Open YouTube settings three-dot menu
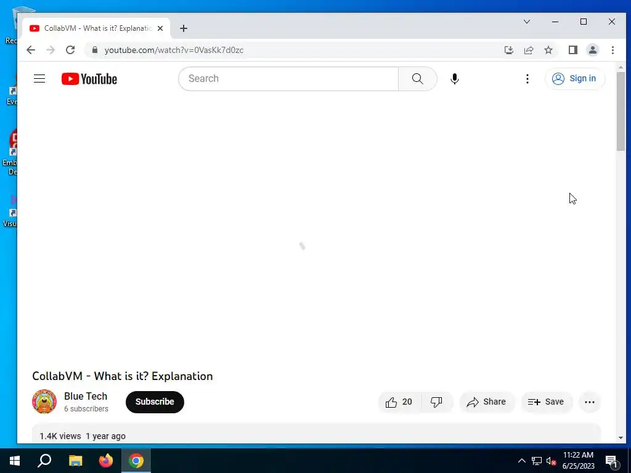The width and height of the screenshot is (631, 473). [527, 79]
